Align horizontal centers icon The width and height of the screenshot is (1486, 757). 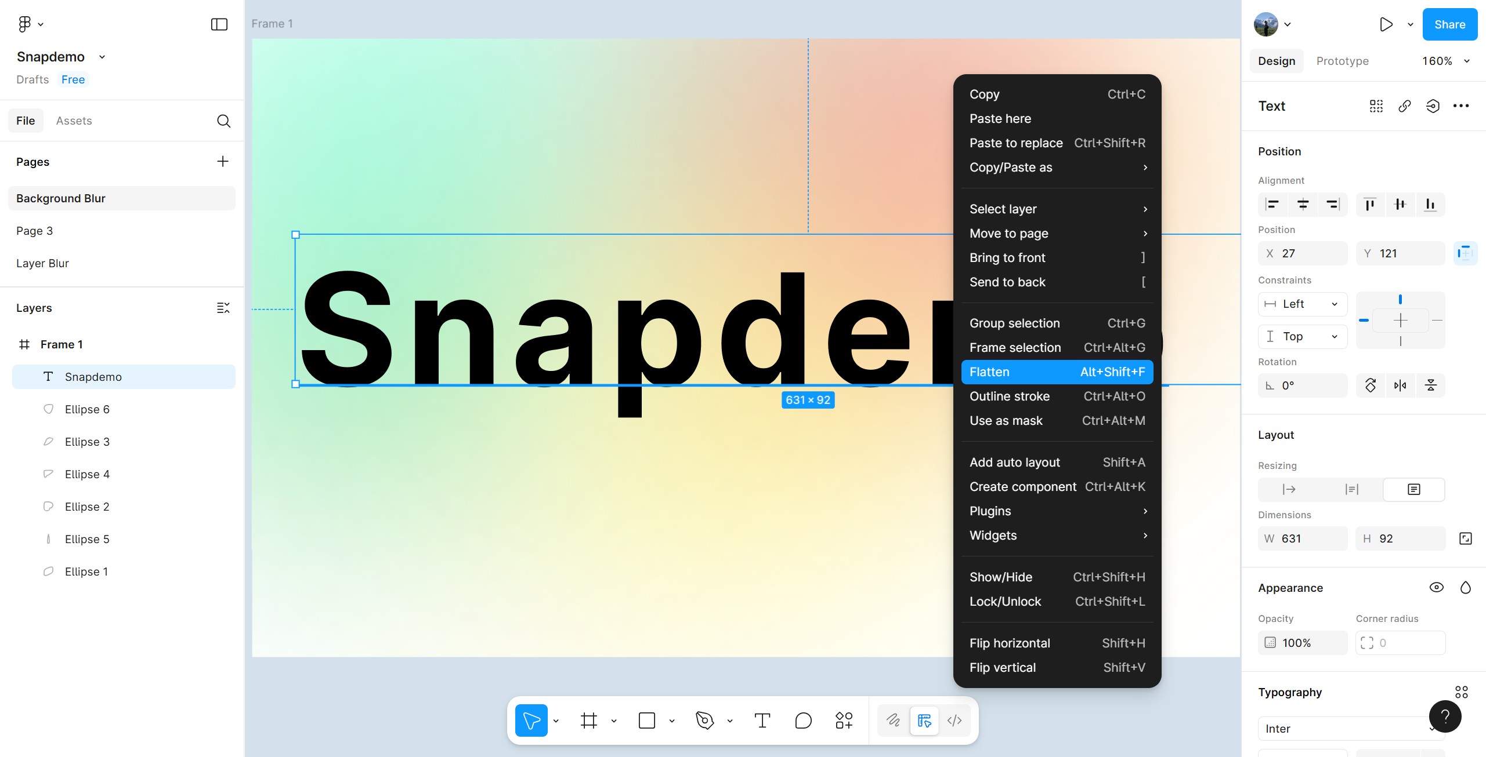click(1303, 204)
